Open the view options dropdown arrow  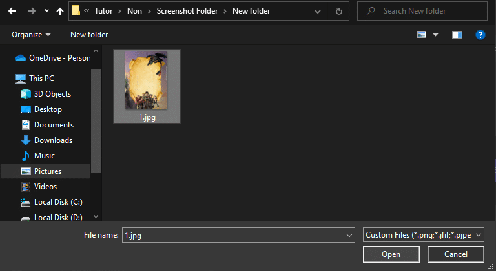click(435, 35)
